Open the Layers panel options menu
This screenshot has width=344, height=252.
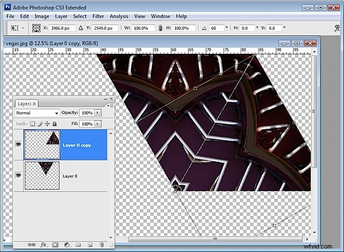(x=110, y=105)
